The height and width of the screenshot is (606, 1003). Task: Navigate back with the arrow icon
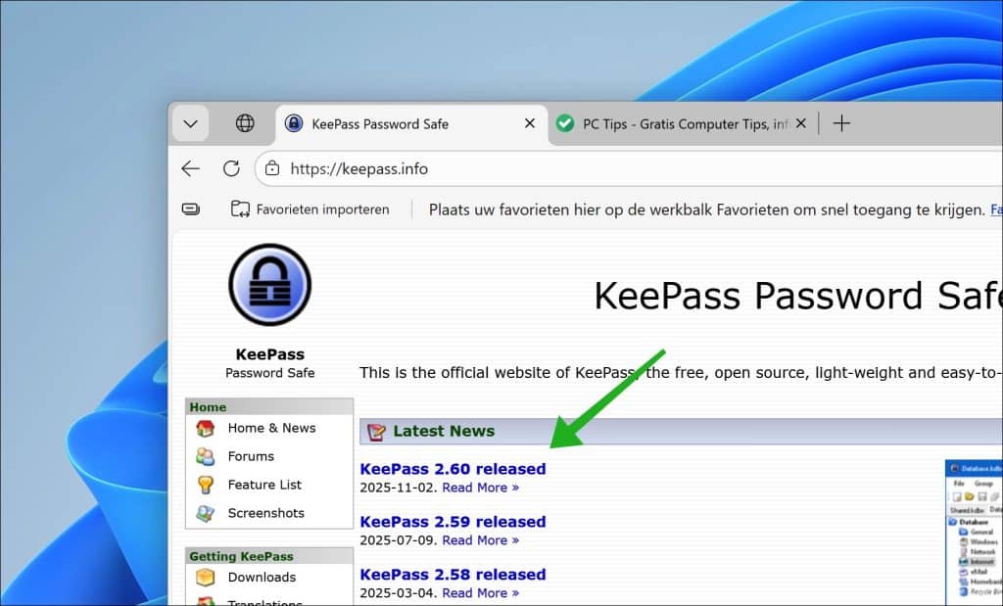point(191,168)
